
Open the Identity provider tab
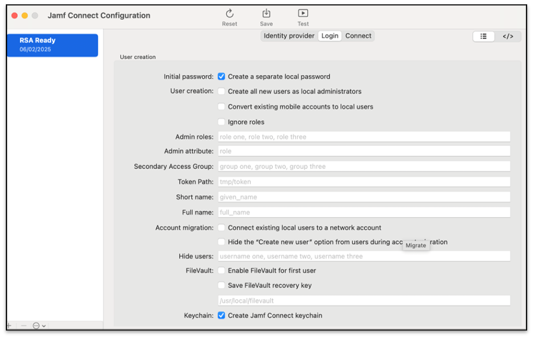pos(289,36)
